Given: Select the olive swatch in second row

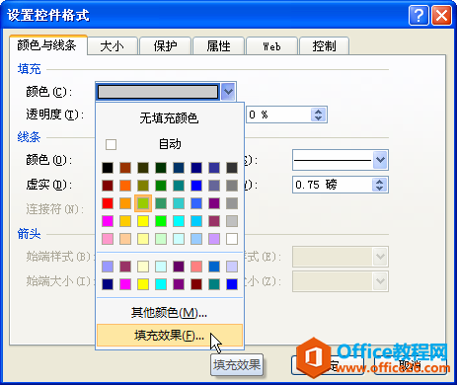Looking at the screenshot, I should click(x=143, y=186).
